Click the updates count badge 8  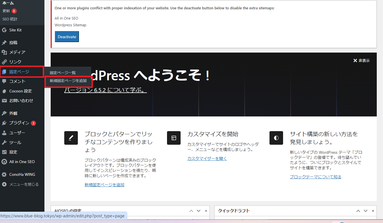[x=14, y=11]
